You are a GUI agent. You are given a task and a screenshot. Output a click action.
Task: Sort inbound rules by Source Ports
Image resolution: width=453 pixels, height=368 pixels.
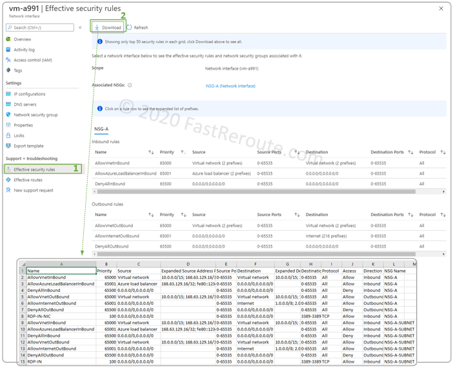point(297,152)
